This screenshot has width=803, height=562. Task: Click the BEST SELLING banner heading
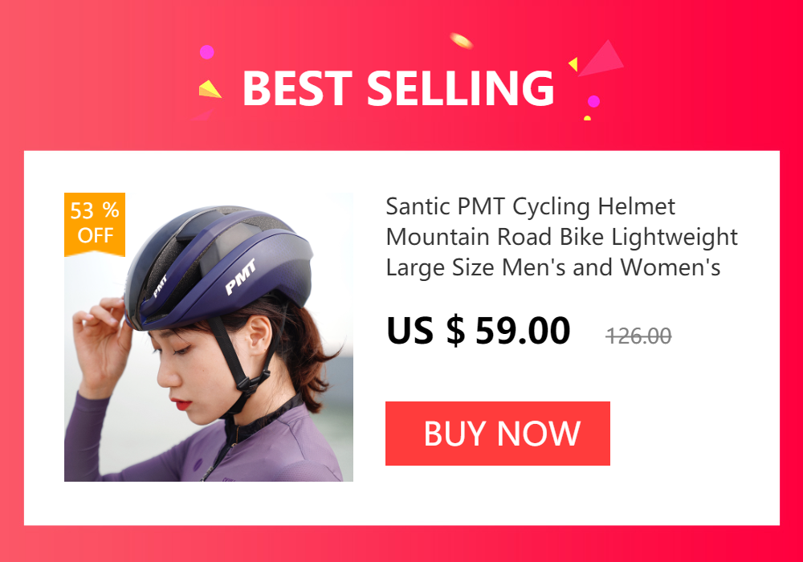[x=398, y=88]
